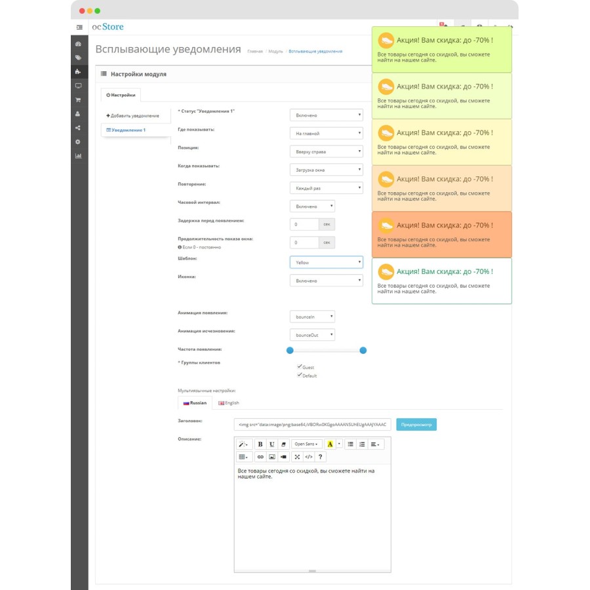590x590 pixels.
Task: Select the Уведомление 1 side tab
Action: pyautogui.click(x=136, y=130)
